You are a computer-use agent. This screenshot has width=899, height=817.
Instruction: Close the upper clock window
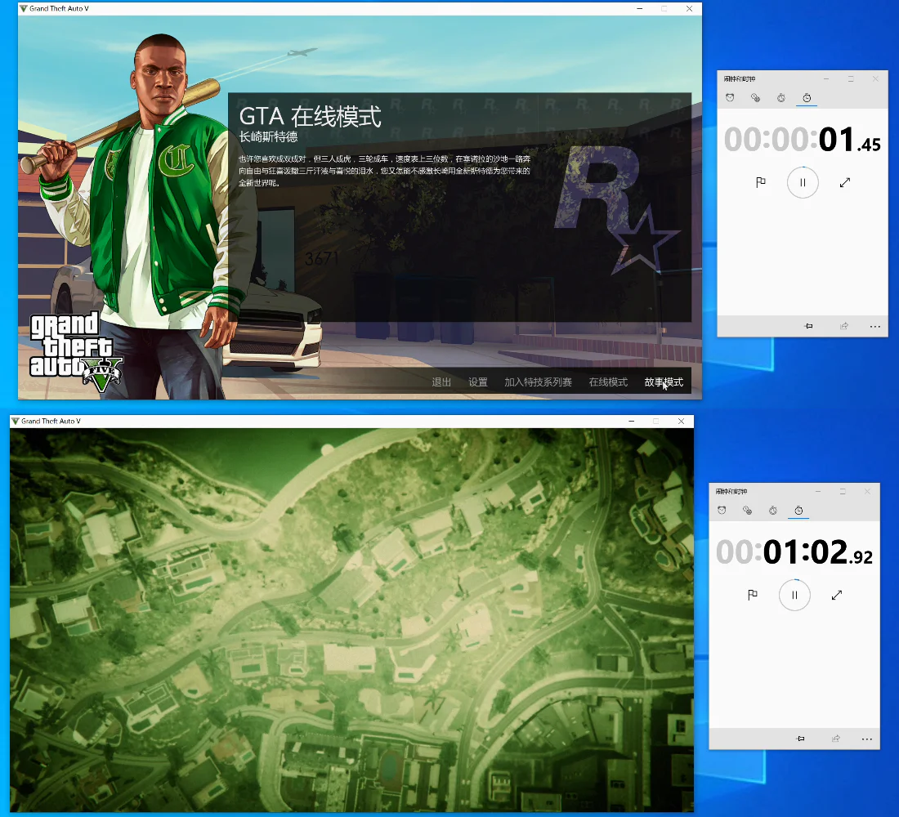(875, 79)
